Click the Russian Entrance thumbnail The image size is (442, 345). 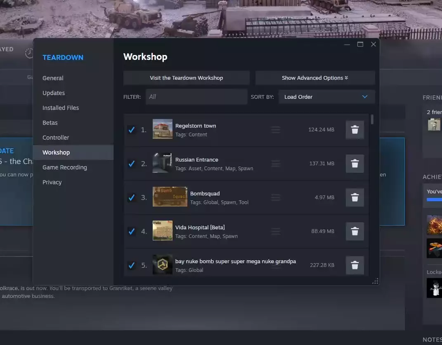tap(162, 163)
